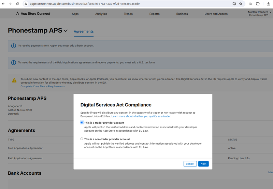Click the App Store Connect logo
Viewport: 273px width, 189px height.
click(33, 14)
